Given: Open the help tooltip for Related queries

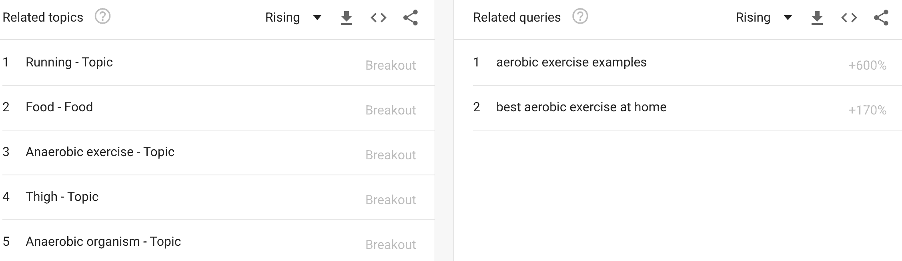Looking at the screenshot, I should (x=580, y=16).
